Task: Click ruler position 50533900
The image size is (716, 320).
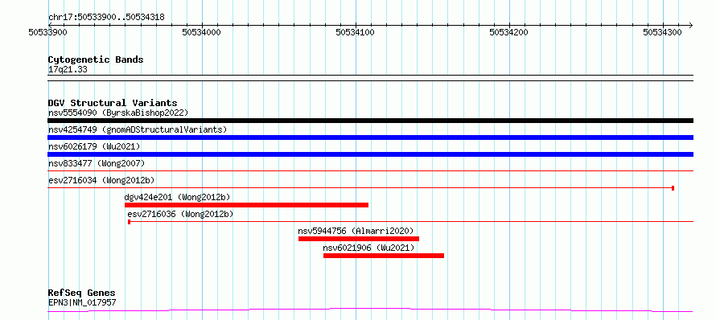Action: point(48,32)
